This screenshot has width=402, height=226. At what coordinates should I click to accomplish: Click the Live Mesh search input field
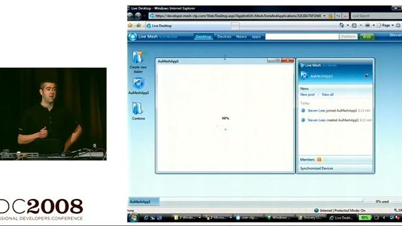(302, 36)
